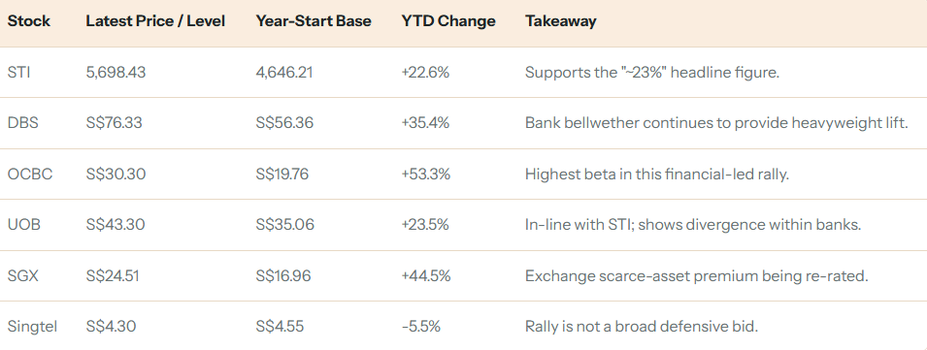
Task: Click the YTD Change column header
Action: (448, 21)
